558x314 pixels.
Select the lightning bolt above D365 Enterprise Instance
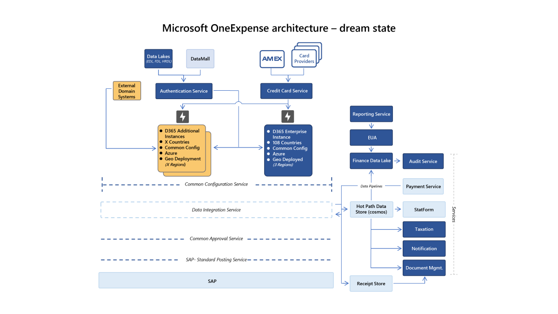click(x=287, y=116)
